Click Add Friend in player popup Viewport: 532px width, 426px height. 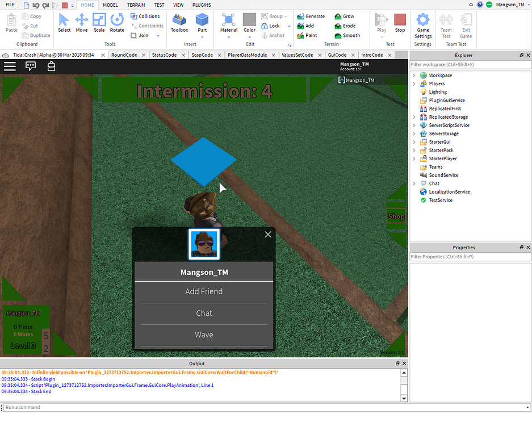[x=204, y=291]
